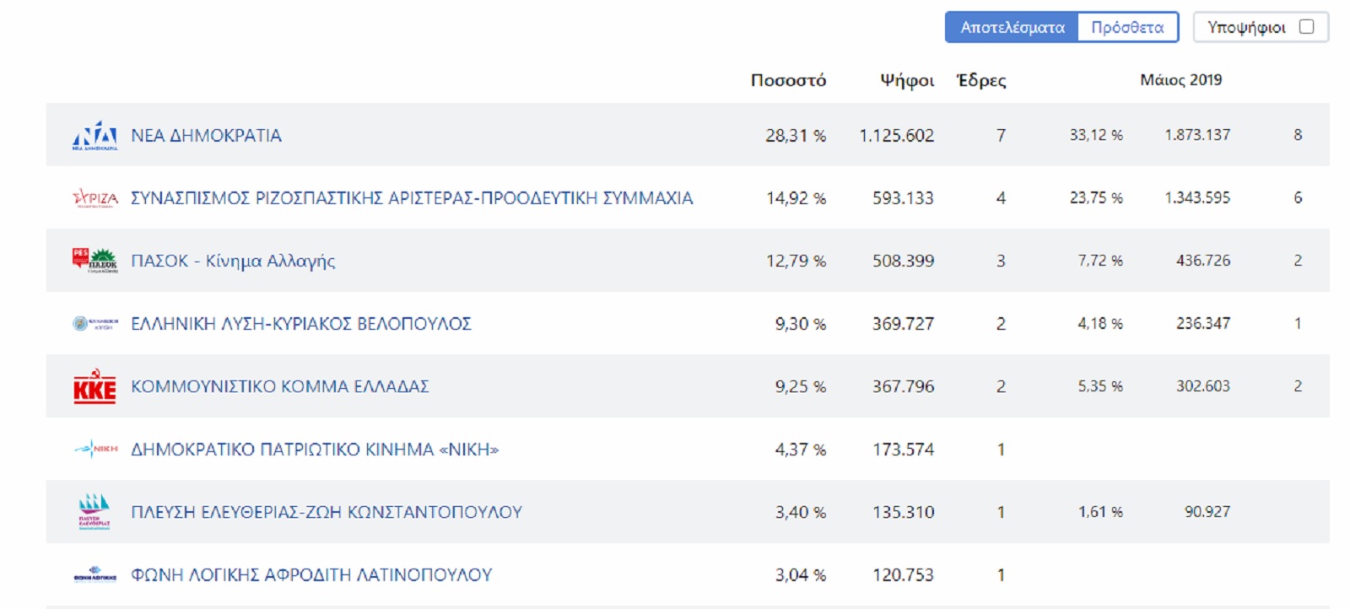Select the 173.574 votes value
The width and height of the screenshot is (1350, 609).
(x=903, y=449)
